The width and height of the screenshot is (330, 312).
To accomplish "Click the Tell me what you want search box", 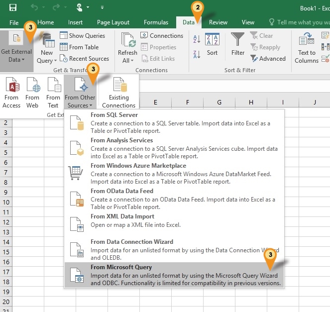I will 299,22.
